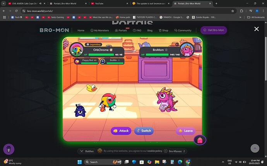Viewport: 267px width, 166px height.
Task: Select the Flappy Bird team member card
Action: click(x=86, y=61)
